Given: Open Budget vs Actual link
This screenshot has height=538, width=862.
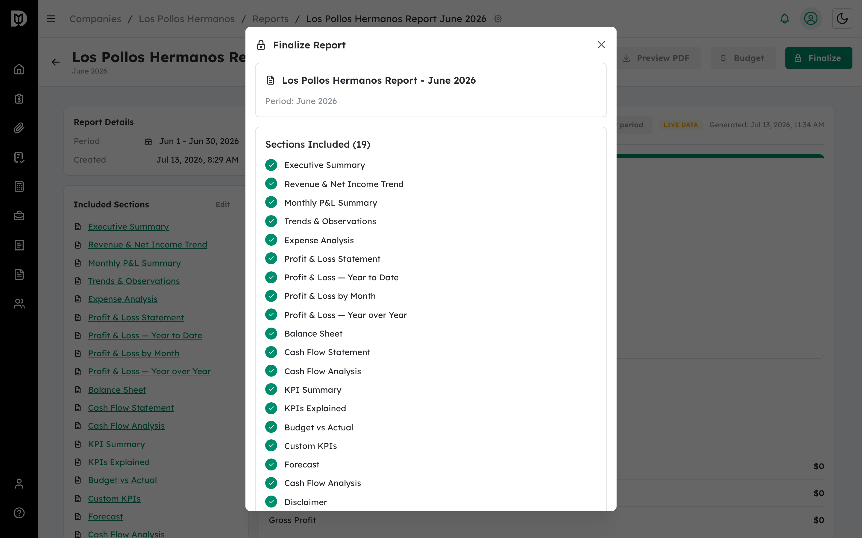Looking at the screenshot, I should click(x=122, y=480).
